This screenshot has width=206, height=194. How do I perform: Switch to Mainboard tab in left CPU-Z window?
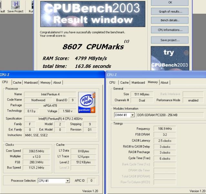coord(31,82)
